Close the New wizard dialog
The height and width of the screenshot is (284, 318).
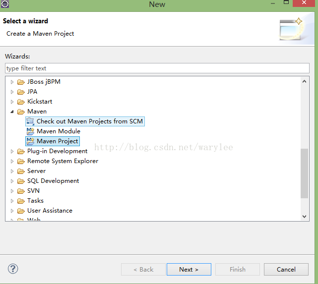(x=304, y=3)
